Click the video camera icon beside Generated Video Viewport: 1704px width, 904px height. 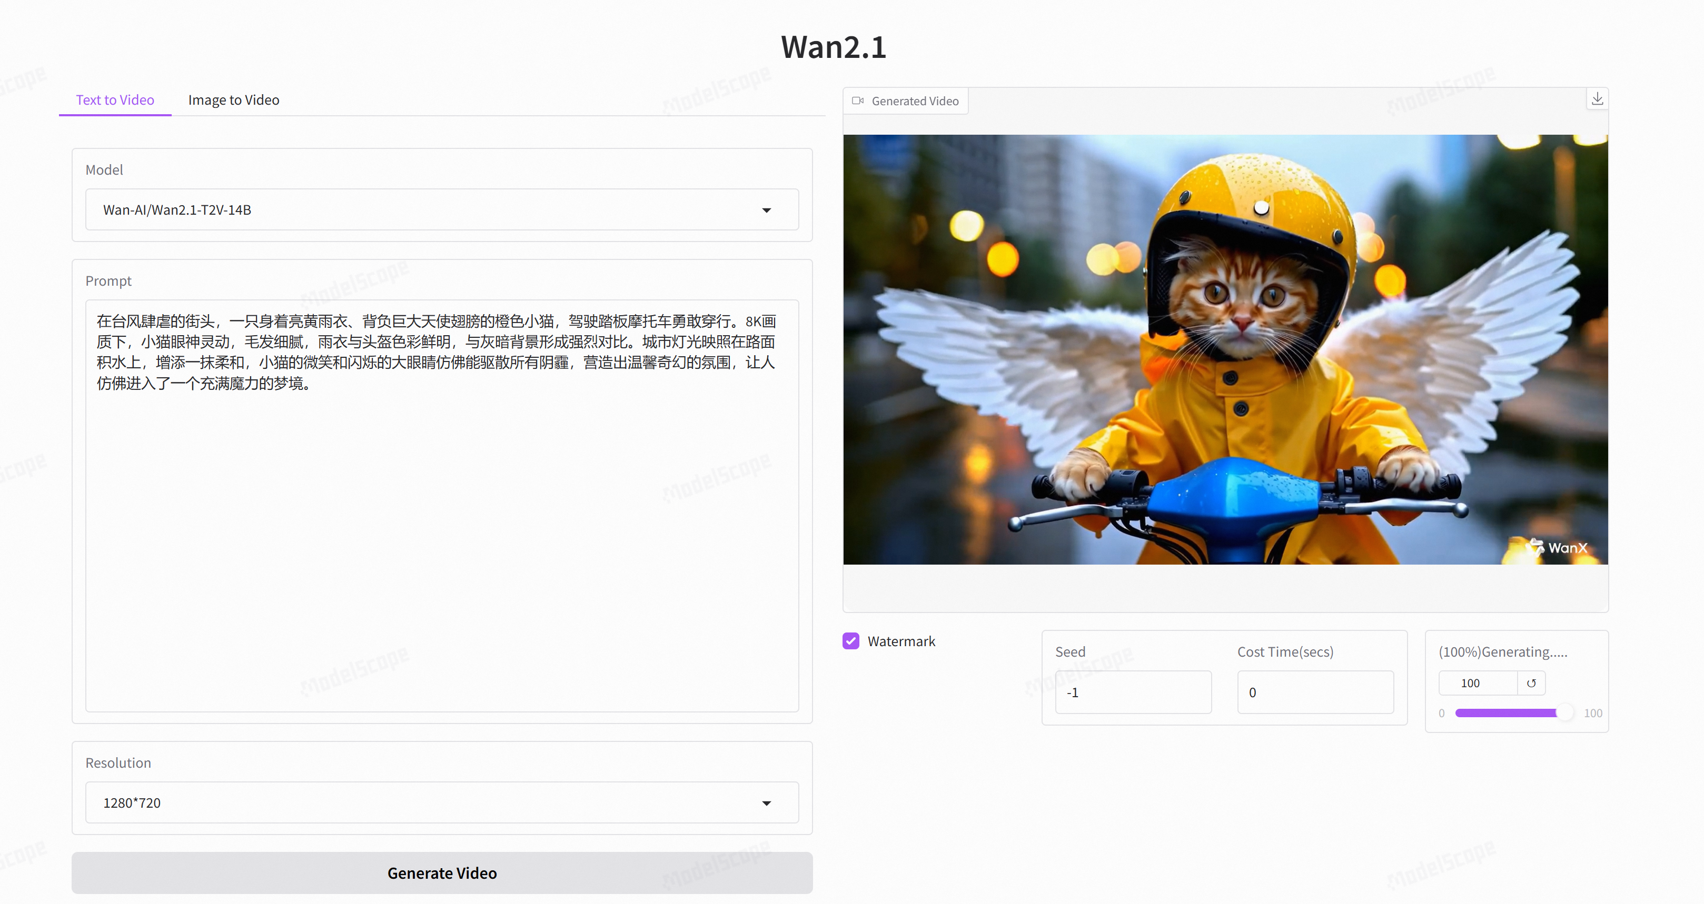coord(858,101)
